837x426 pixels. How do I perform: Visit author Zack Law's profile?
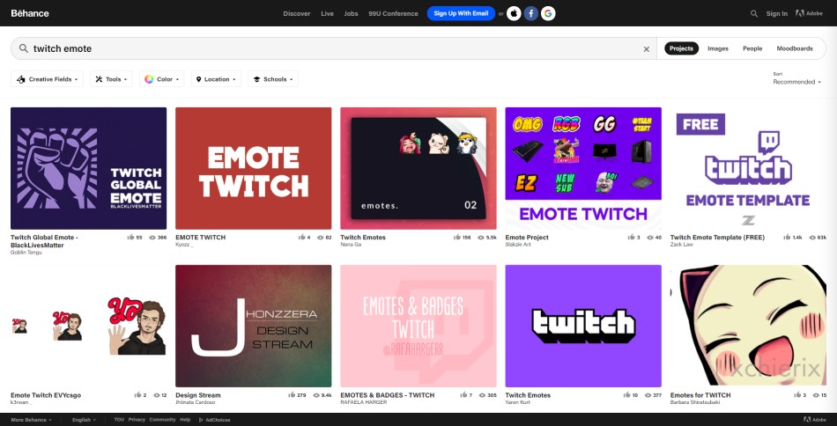[x=681, y=245]
